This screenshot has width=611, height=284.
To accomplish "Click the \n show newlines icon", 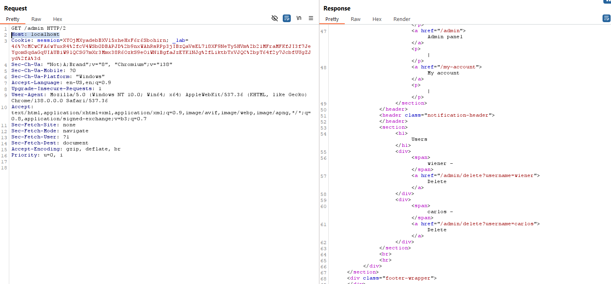I will point(299,18).
